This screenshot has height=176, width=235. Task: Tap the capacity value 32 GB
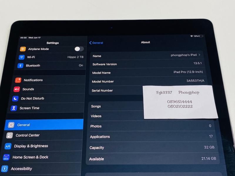209,147
